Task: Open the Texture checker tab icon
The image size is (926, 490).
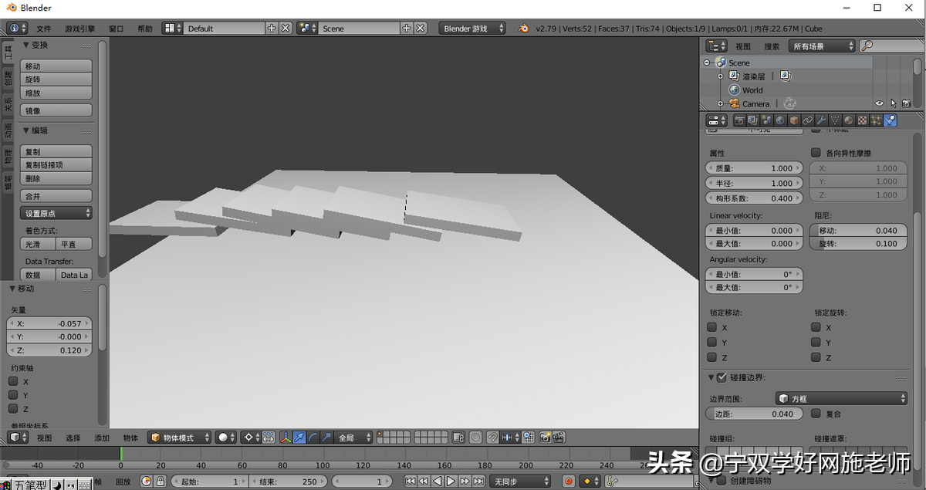Action: click(863, 120)
